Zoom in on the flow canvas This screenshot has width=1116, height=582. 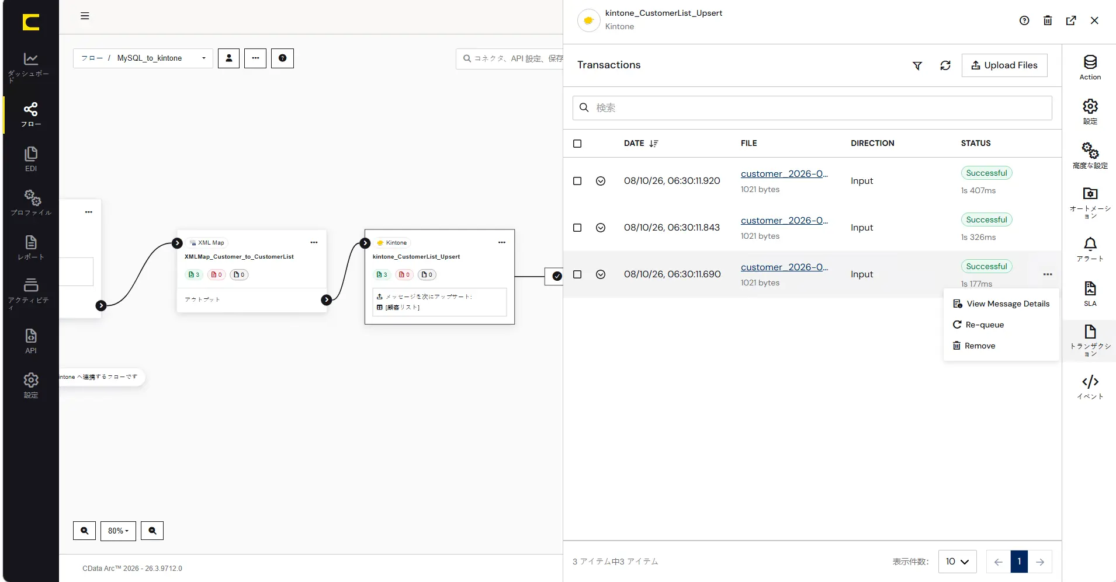point(84,531)
